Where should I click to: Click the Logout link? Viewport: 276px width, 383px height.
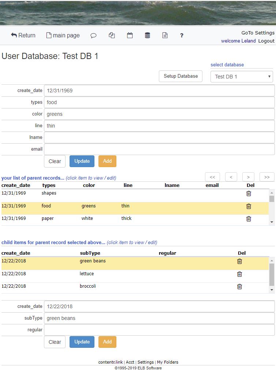(x=266, y=41)
